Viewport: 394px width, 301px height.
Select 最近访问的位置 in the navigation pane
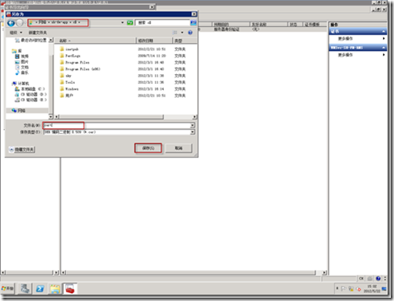coord(30,40)
